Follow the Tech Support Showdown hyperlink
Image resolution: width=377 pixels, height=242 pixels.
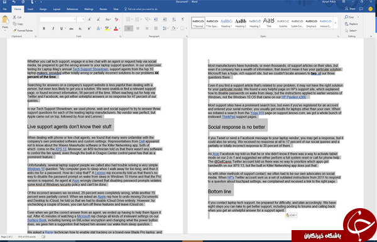(x=90, y=69)
